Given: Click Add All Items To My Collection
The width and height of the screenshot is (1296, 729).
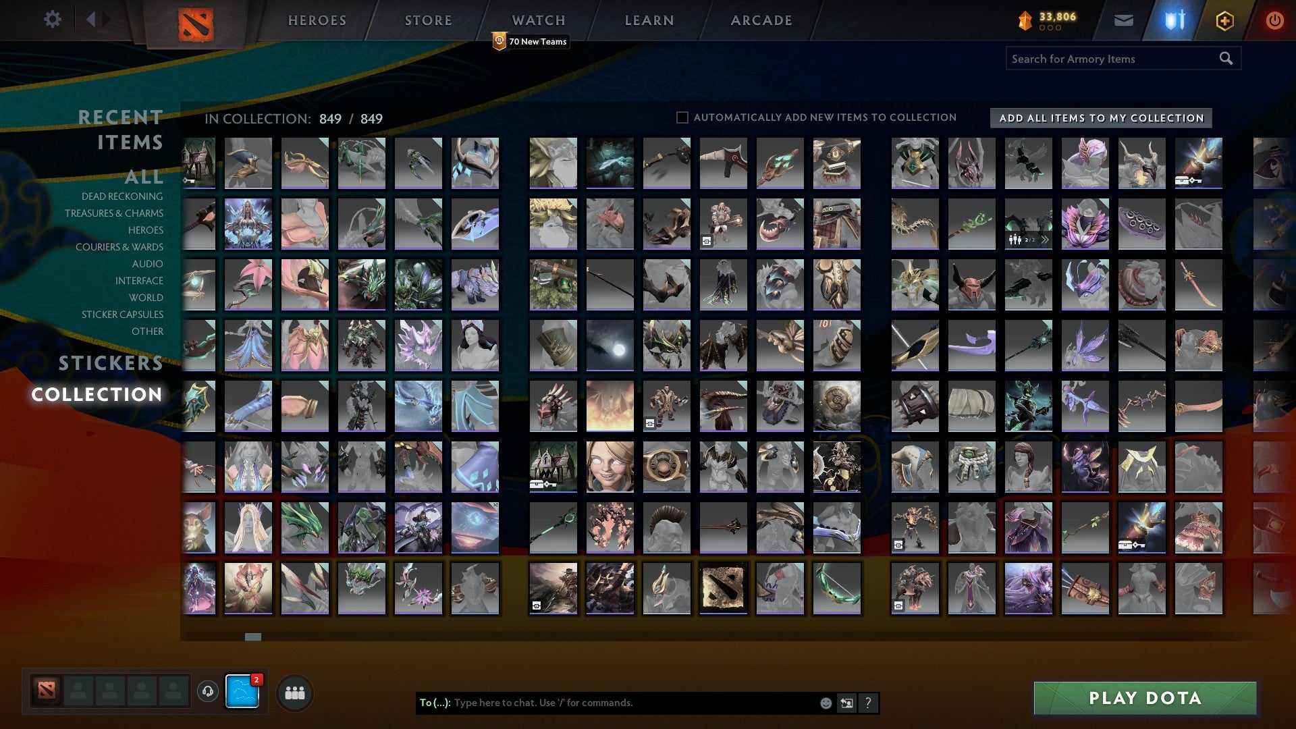Looking at the screenshot, I should click(x=1101, y=118).
